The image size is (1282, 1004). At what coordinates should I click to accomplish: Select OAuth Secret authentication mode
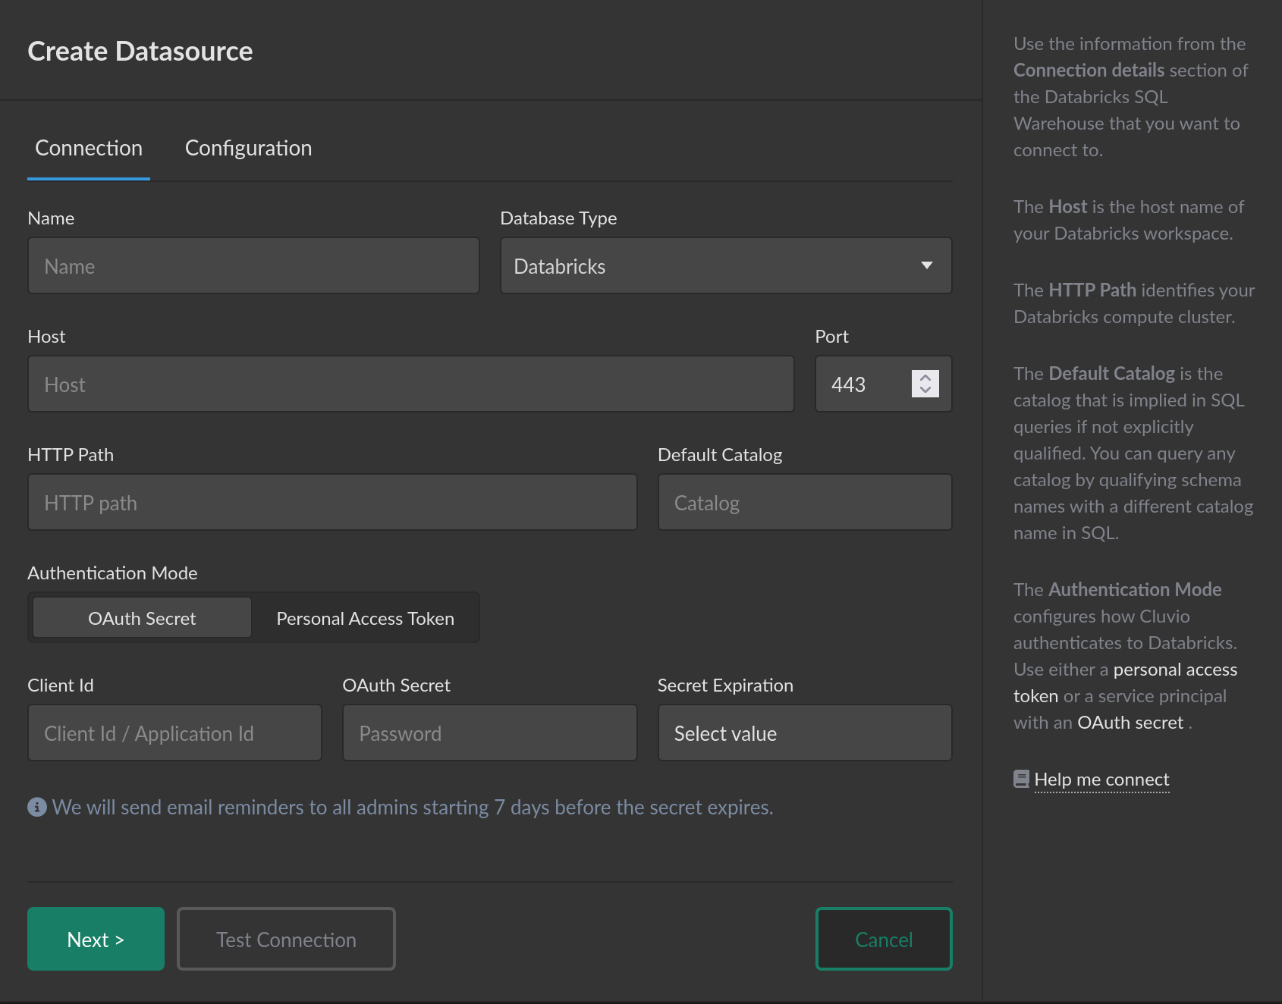(142, 618)
